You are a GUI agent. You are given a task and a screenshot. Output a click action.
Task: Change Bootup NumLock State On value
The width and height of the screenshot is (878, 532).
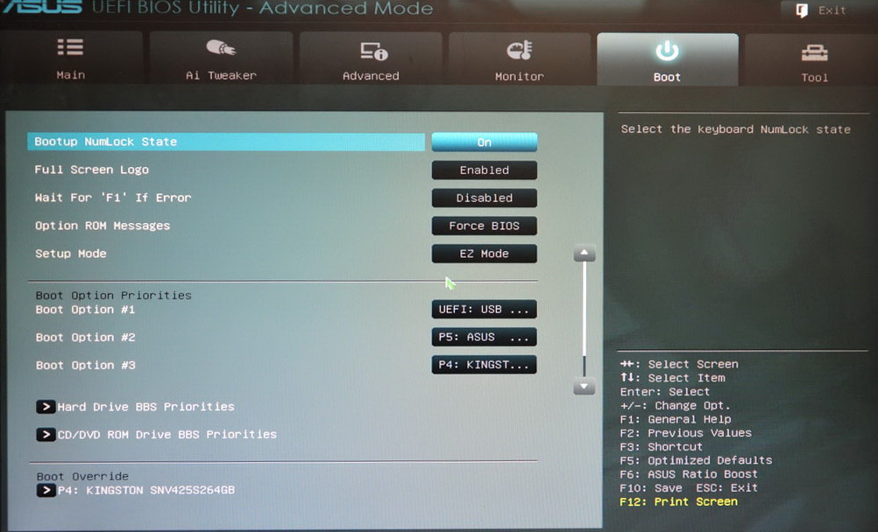tap(485, 142)
